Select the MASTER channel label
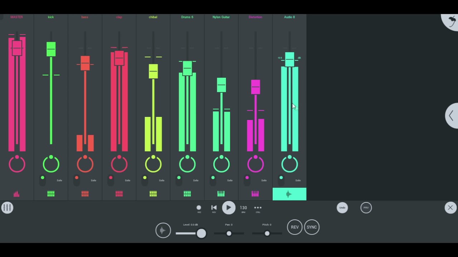The width and height of the screenshot is (458, 257). point(16,17)
